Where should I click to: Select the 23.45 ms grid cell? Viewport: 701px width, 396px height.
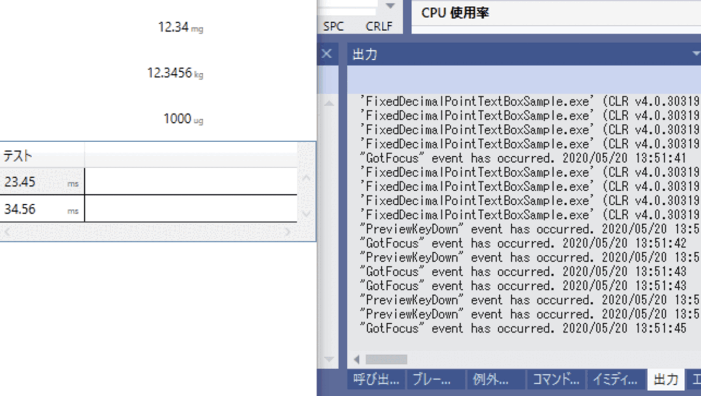[x=38, y=182]
